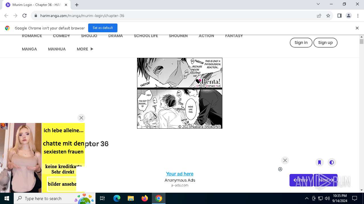Bookmark the page with the star icon
Viewport: 364px width, 204px height.
[328, 16]
